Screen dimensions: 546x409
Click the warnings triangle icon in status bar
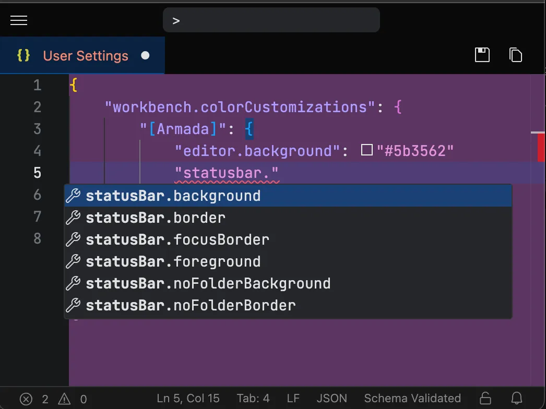64,399
